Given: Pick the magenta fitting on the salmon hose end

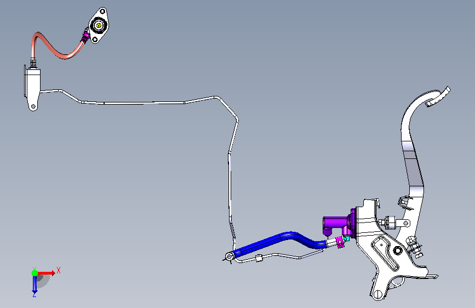Looking at the screenshot, I should (x=85, y=37).
